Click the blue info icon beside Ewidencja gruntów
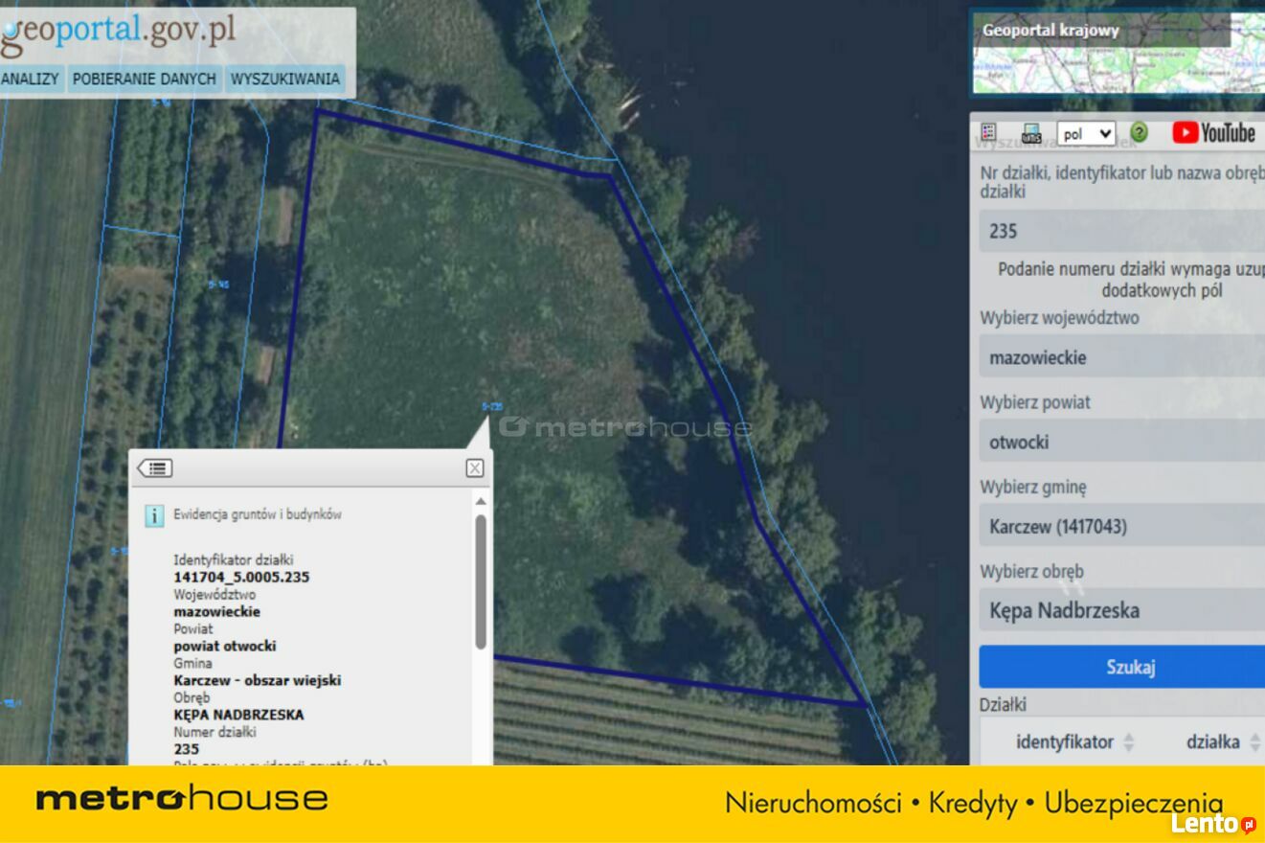1265x843 pixels. click(154, 515)
